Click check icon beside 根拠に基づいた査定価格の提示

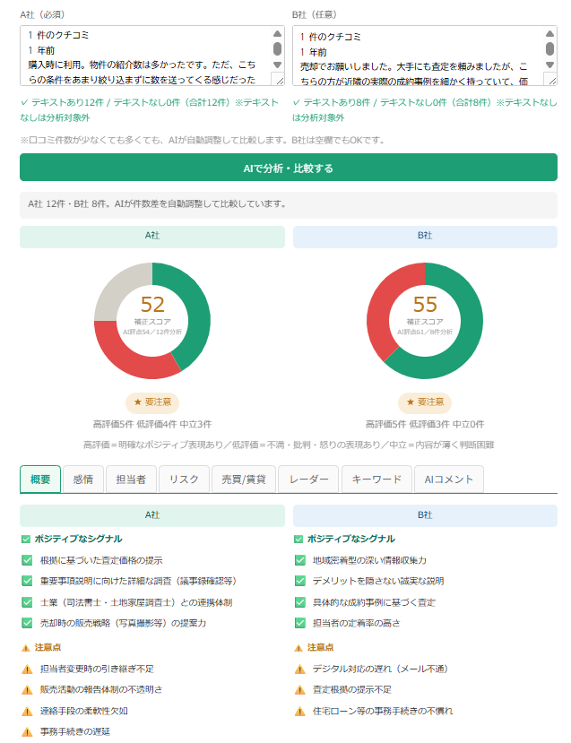click(27, 560)
